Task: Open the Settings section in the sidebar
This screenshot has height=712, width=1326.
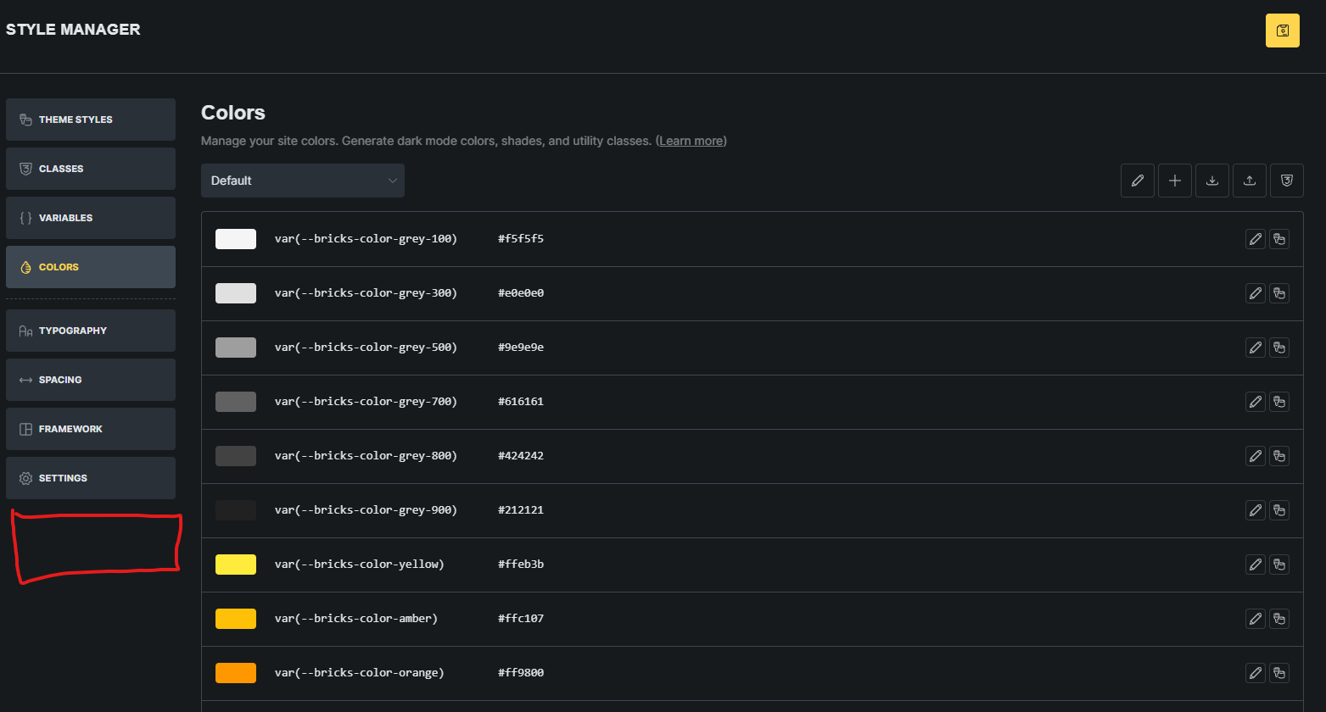Action: tap(91, 478)
